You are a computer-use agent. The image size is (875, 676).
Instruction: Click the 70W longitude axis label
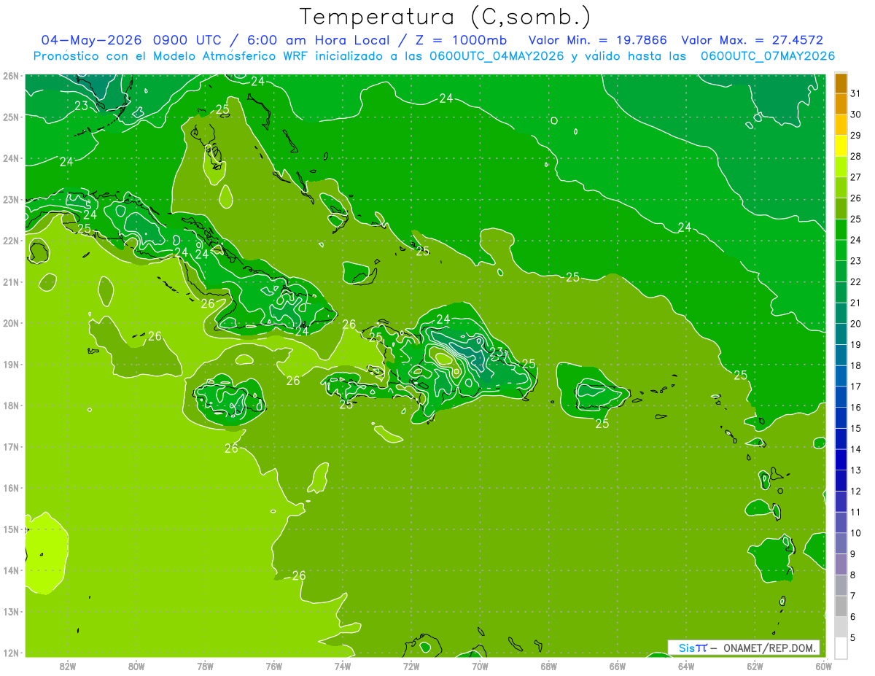(480, 666)
